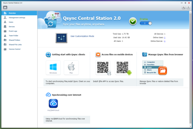The image size is (193, 129).
Task: Click the Online Users count link
Action: tap(165, 37)
